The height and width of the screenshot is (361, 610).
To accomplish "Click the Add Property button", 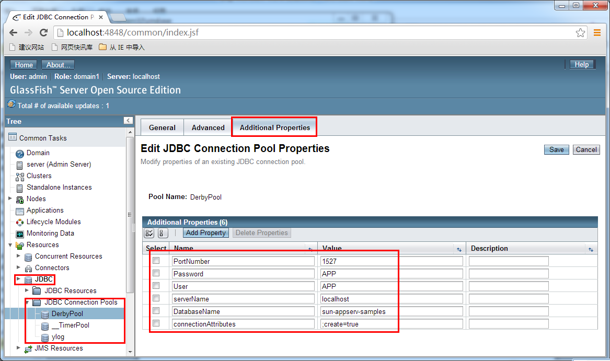I will (206, 232).
